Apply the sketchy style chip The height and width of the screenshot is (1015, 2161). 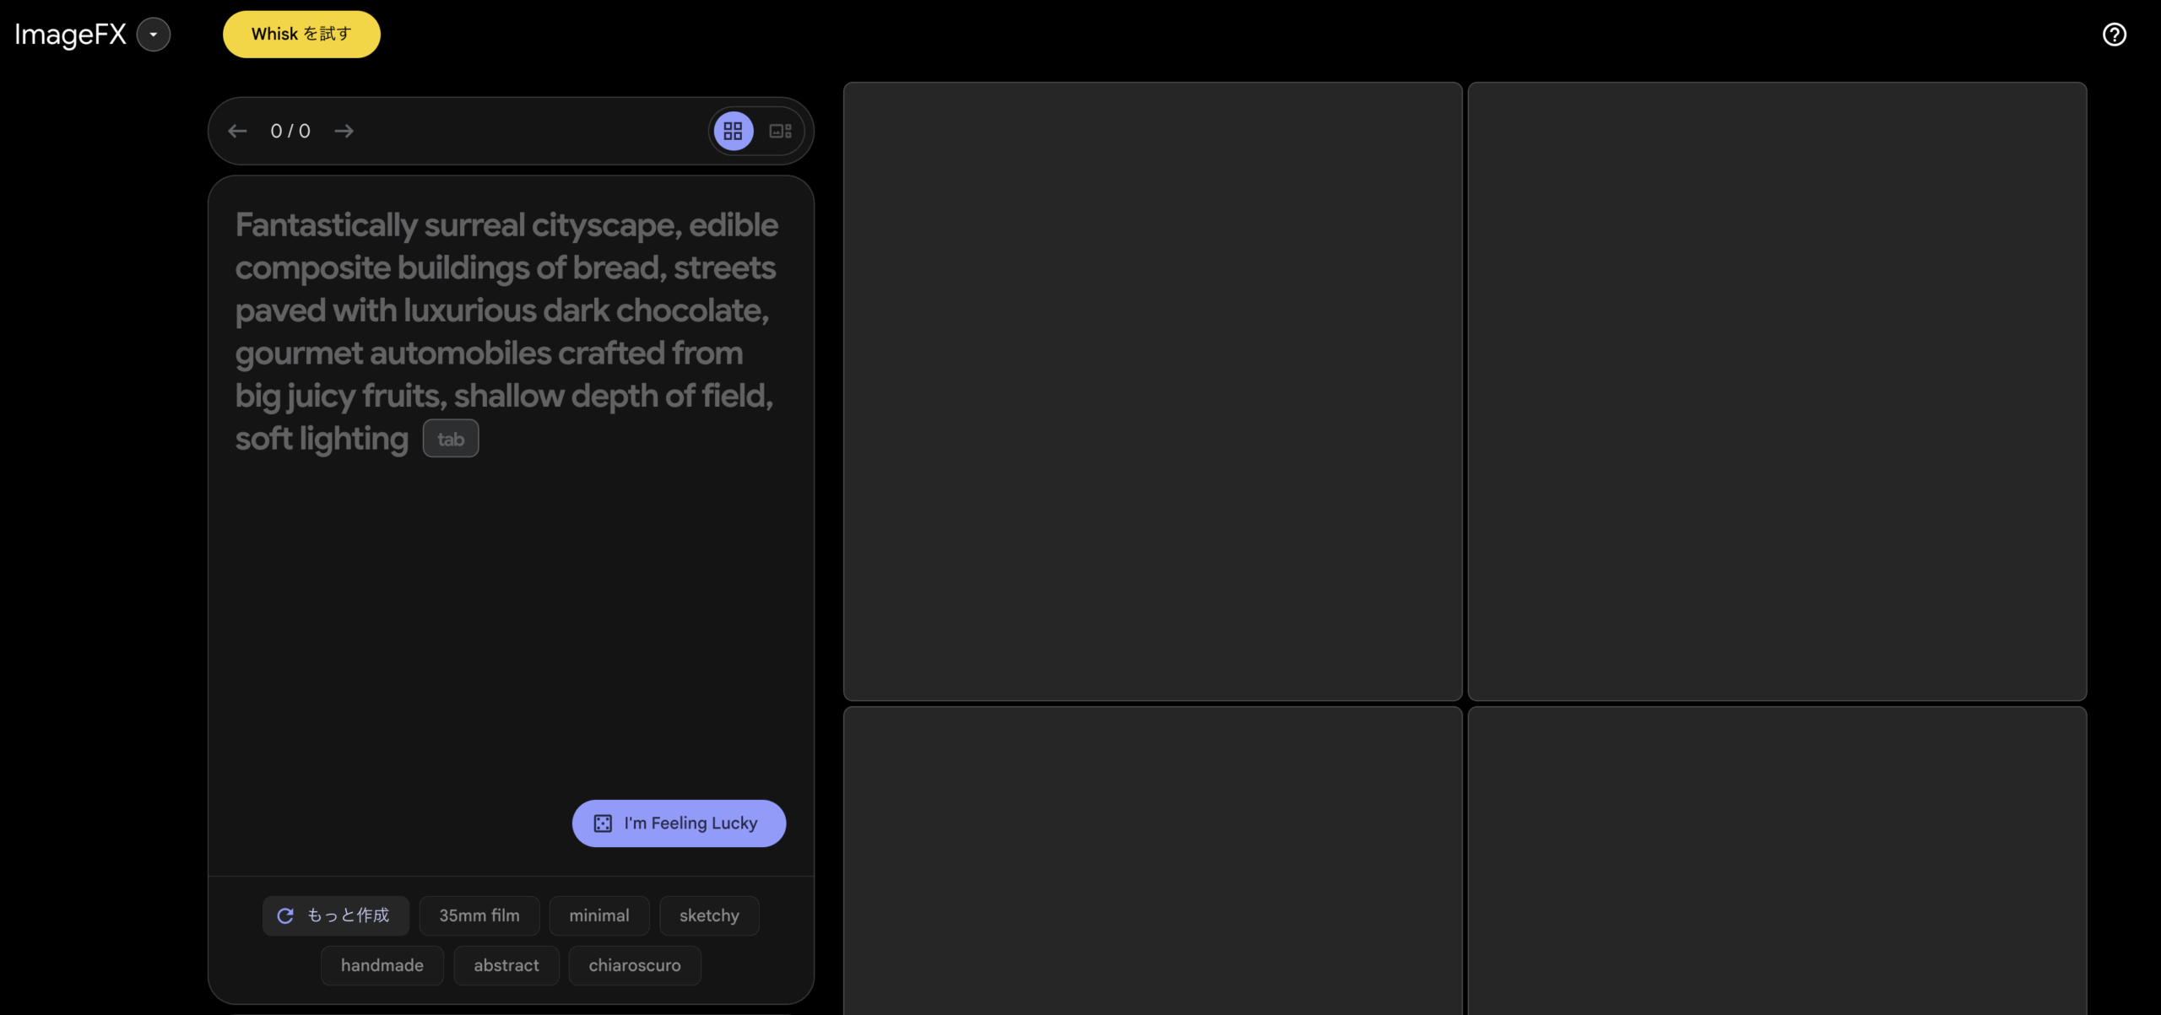click(708, 915)
